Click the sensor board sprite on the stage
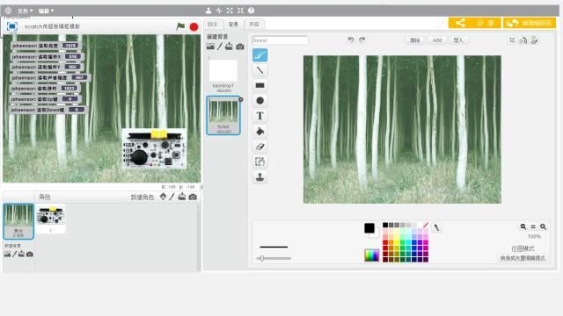The width and height of the screenshot is (563, 316). point(155,148)
